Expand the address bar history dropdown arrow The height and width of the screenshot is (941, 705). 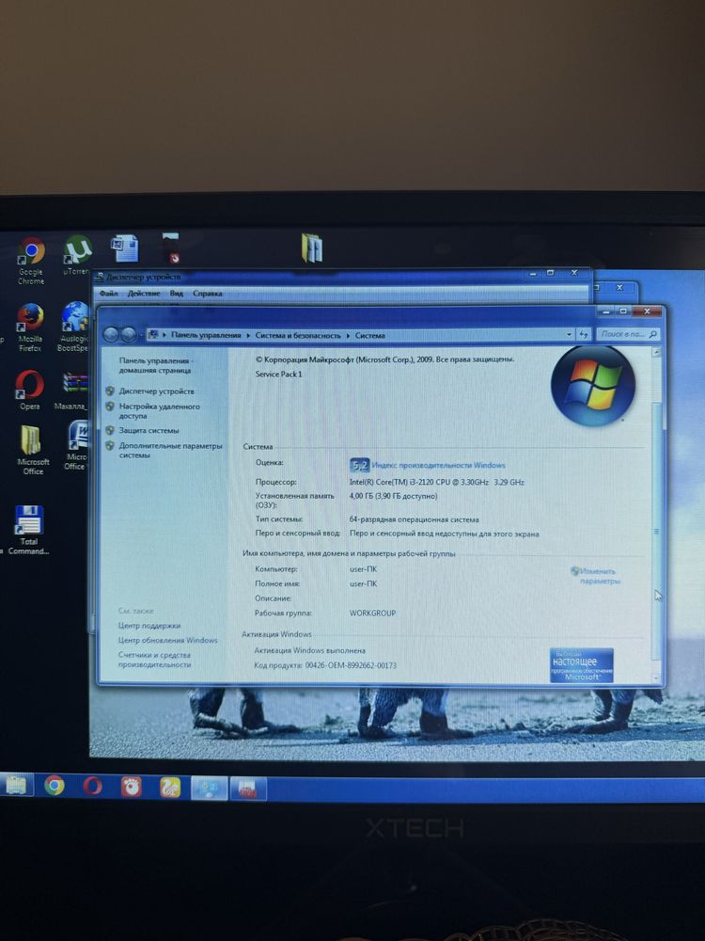(x=569, y=334)
